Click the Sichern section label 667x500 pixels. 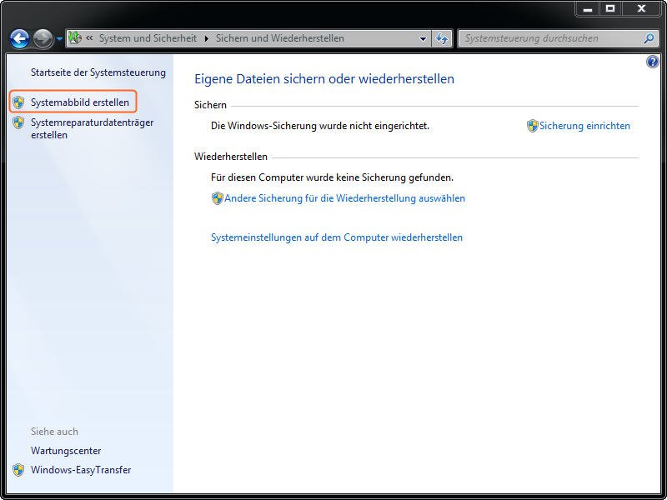coord(210,105)
